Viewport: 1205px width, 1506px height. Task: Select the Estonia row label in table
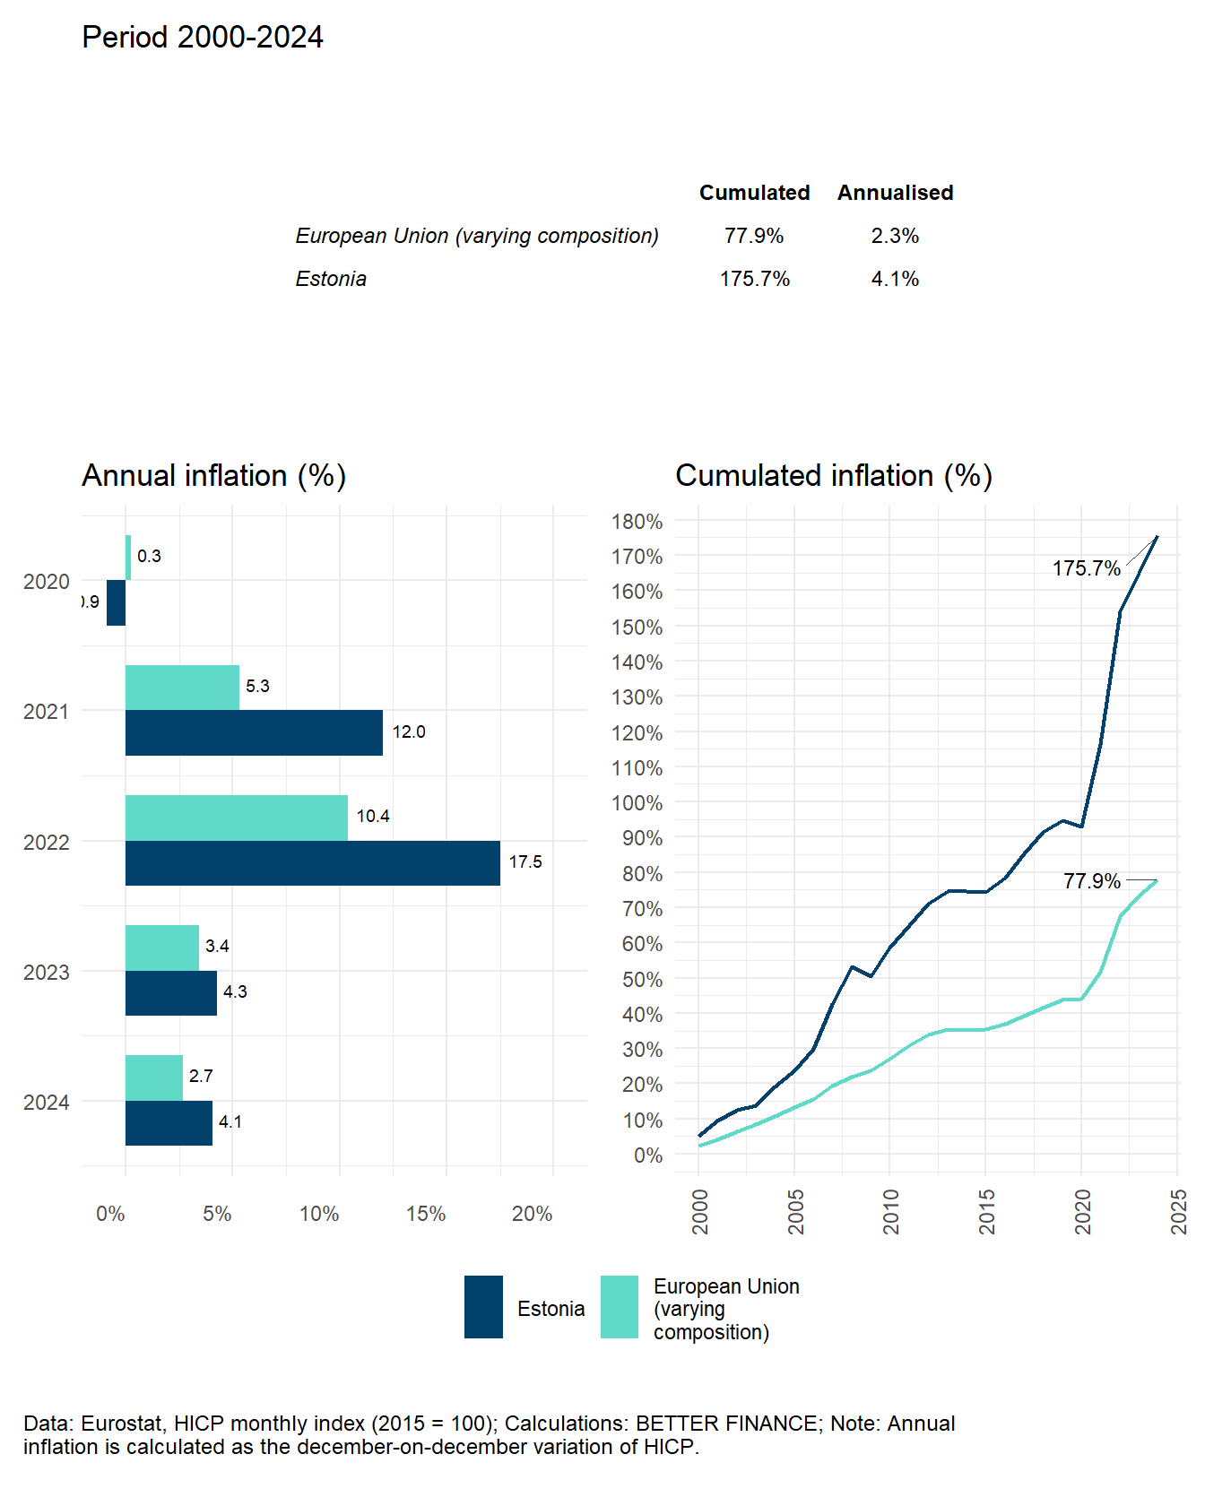tap(331, 279)
